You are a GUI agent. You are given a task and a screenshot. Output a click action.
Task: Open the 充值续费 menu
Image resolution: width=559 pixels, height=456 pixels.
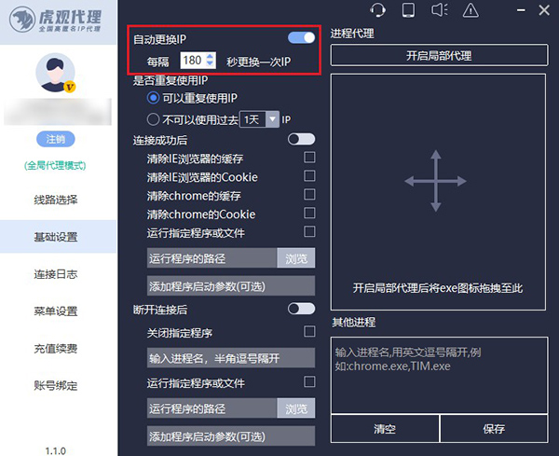(x=58, y=348)
